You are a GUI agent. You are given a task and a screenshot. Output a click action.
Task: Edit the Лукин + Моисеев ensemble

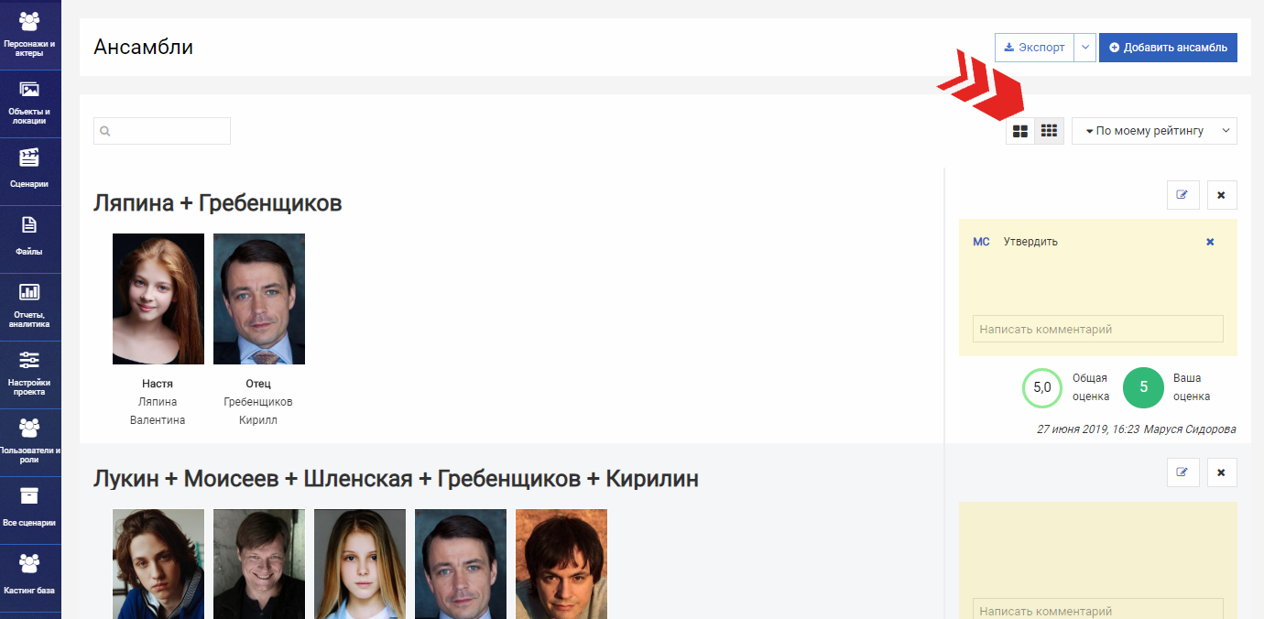click(x=1183, y=472)
